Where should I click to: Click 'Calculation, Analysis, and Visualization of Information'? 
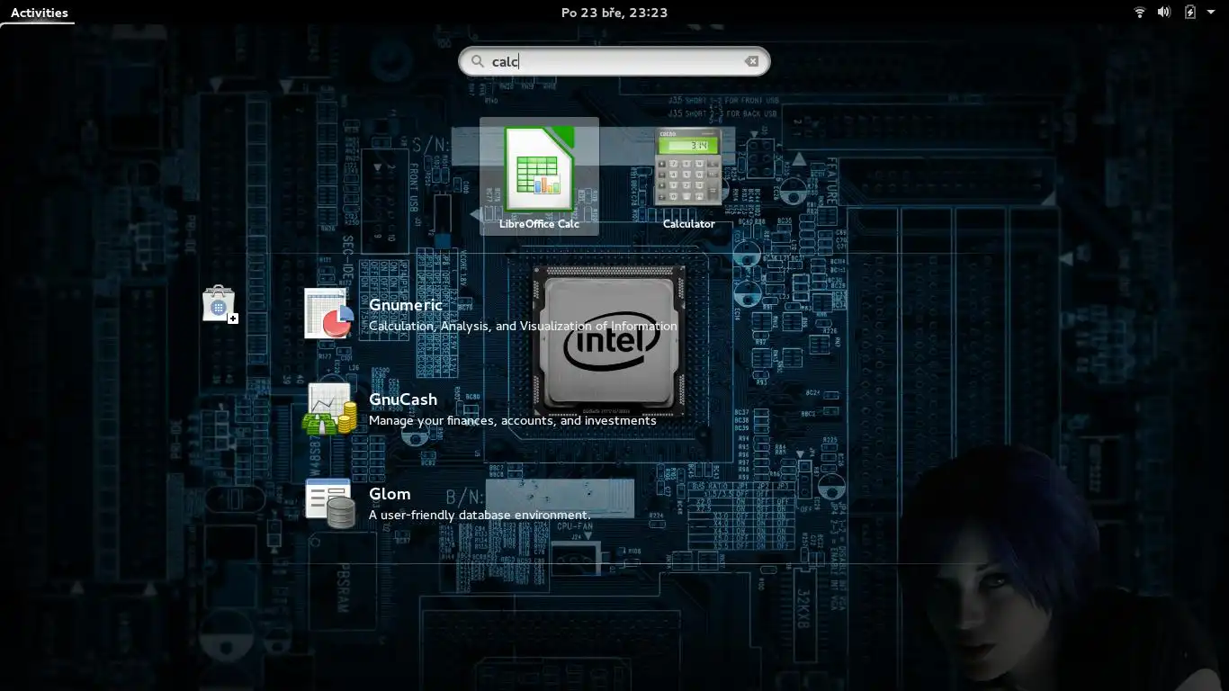[x=523, y=327]
